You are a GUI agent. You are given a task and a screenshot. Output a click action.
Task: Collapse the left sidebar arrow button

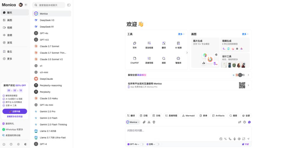point(26,5)
